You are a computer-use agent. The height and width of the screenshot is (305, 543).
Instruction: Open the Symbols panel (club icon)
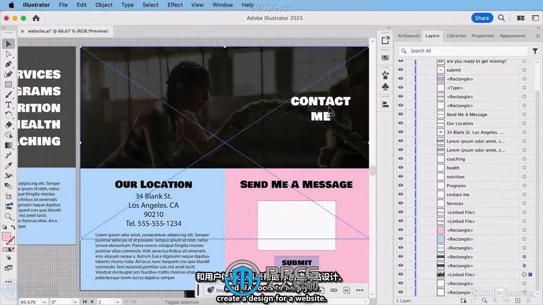(385, 86)
